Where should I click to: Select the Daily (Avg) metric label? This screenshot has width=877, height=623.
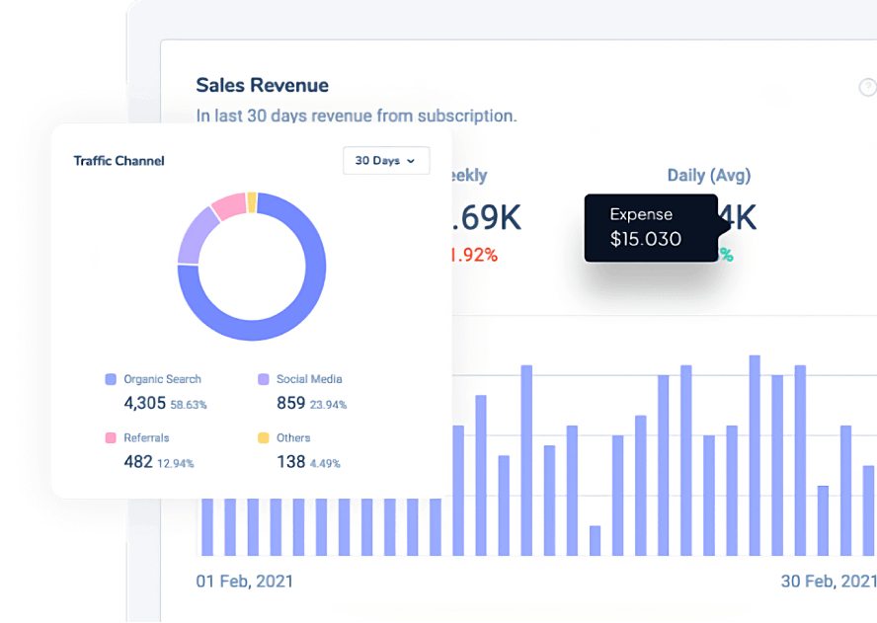click(708, 176)
